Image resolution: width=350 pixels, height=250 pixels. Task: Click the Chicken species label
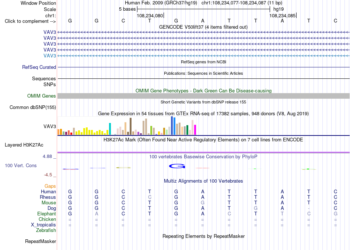(x=47, y=219)
